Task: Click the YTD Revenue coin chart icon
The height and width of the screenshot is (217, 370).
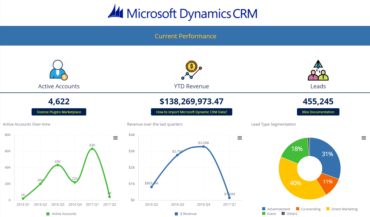Action: pyautogui.click(x=191, y=70)
